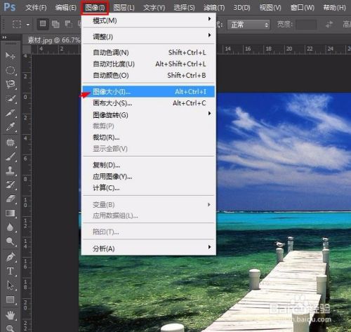Expand the 图像旋转(G) submenu
This screenshot has height=332, width=351.
[149, 114]
